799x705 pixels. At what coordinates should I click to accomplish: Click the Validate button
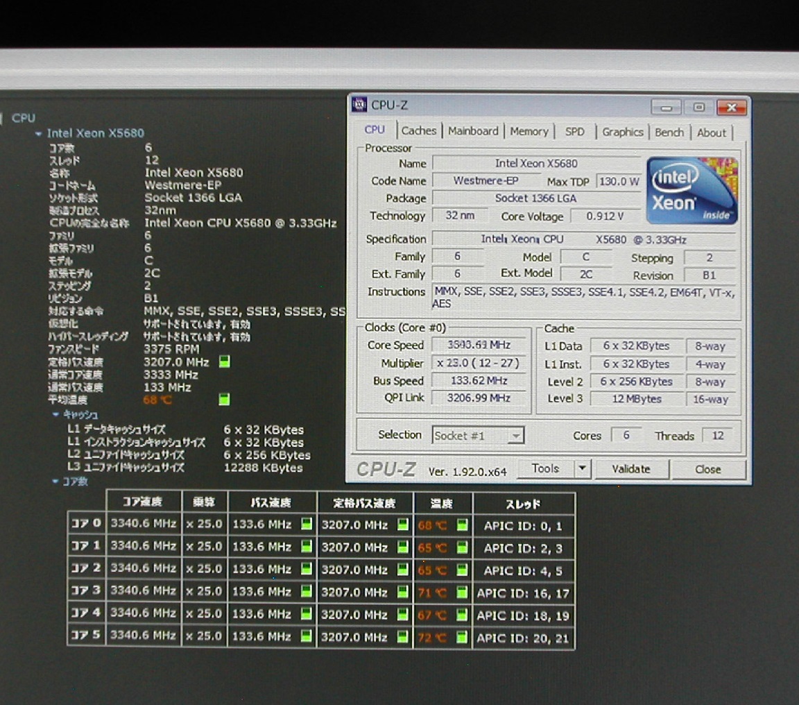click(631, 469)
